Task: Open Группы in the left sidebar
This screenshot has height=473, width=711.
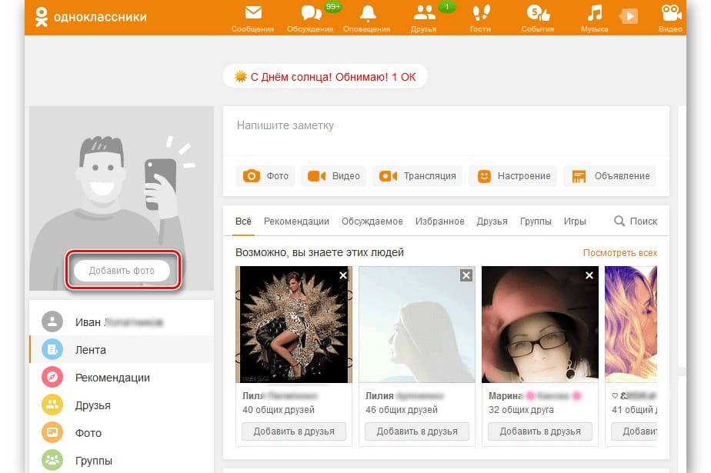Action: [94, 461]
